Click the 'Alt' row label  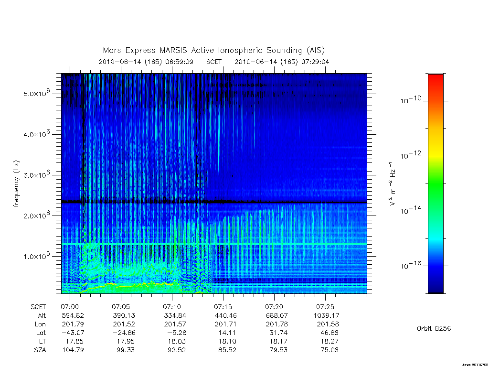pyautogui.click(x=42, y=315)
